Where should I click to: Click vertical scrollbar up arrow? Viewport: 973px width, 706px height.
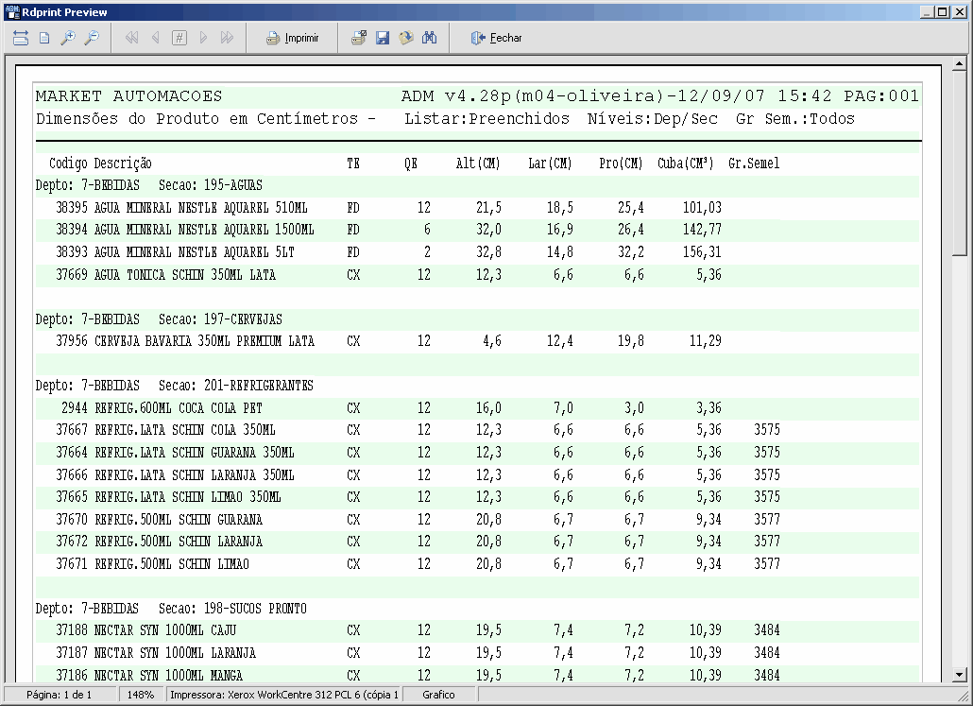(x=960, y=63)
